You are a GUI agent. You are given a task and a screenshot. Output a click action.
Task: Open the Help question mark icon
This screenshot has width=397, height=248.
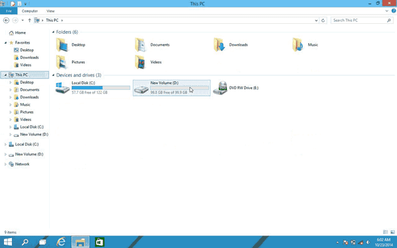(394, 11)
